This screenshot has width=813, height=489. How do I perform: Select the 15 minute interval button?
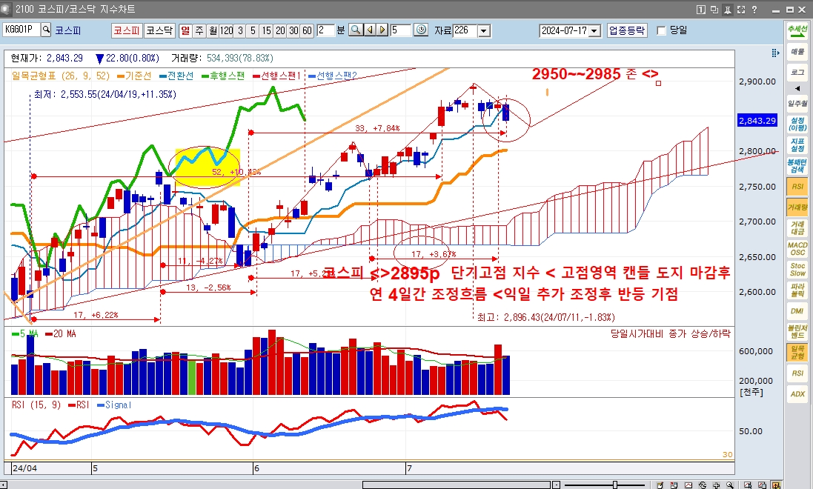pos(267,30)
